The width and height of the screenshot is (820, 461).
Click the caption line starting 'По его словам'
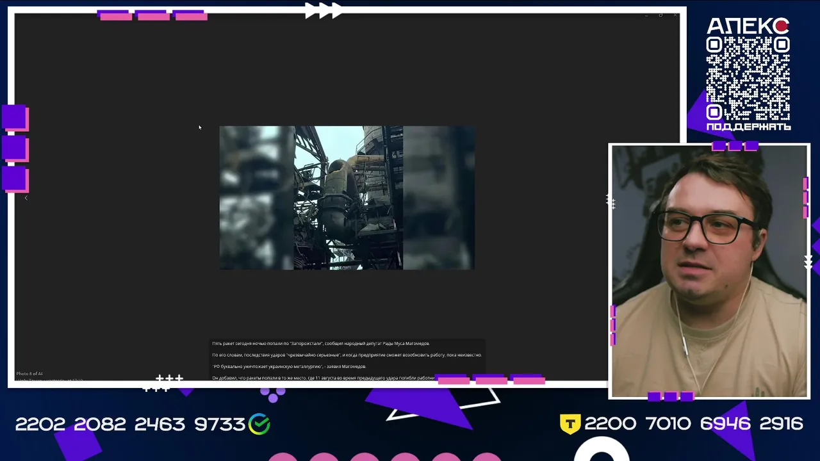[347, 355]
